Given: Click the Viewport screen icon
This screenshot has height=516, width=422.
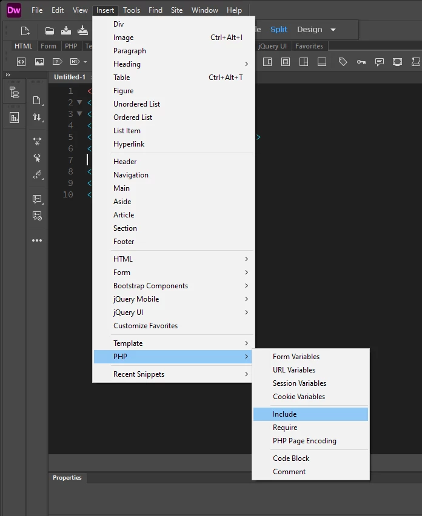Looking at the screenshot, I should pos(397,62).
